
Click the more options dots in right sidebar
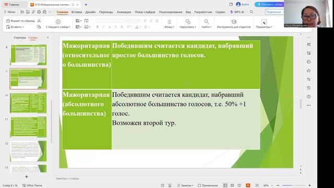(308, 105)
